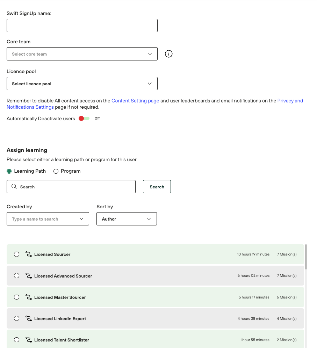This screenshot has height=360, width=317.
Task: Expand the Created by name dropdown
Action: tap(48, 219)
